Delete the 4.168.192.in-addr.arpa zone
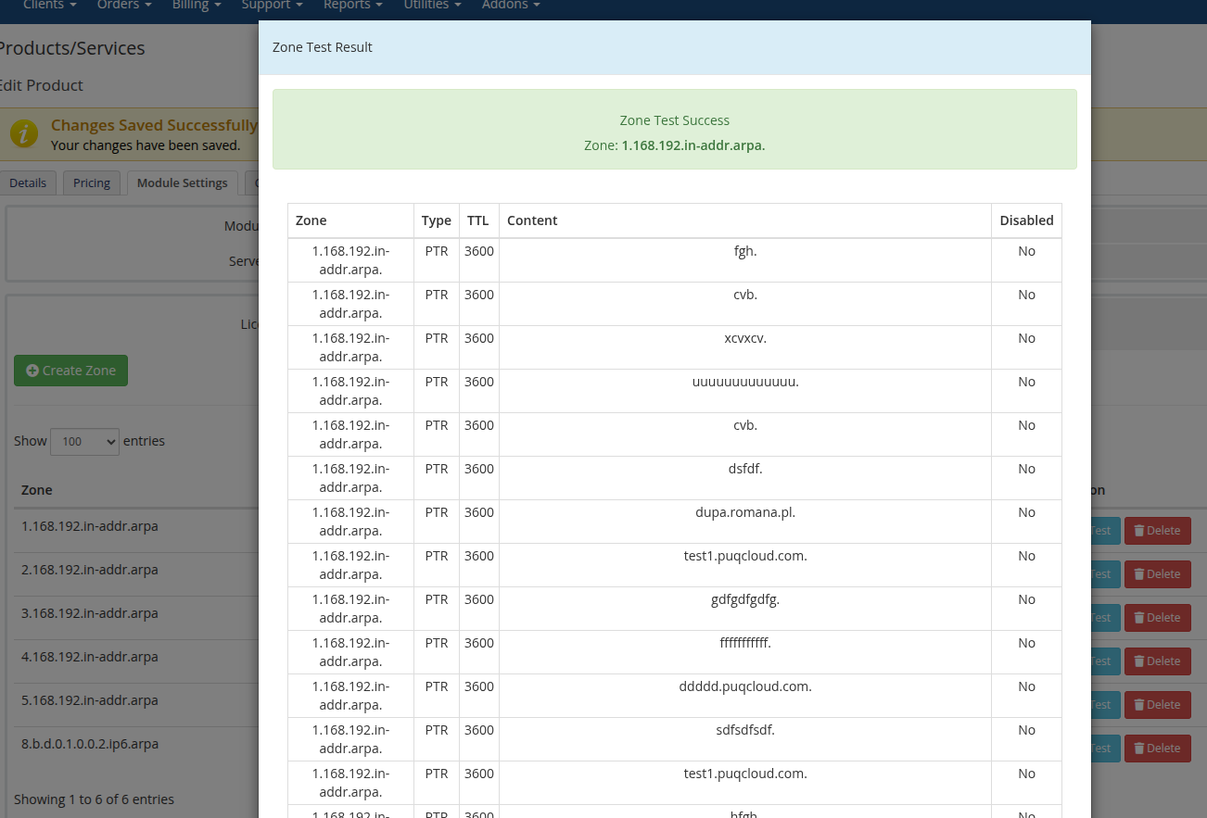The height and width of the screenshot is (818, 1207). coord(1157,661)
